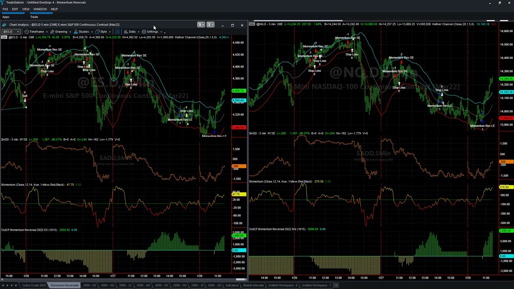Expand the Style dropdown arrow

110,32
